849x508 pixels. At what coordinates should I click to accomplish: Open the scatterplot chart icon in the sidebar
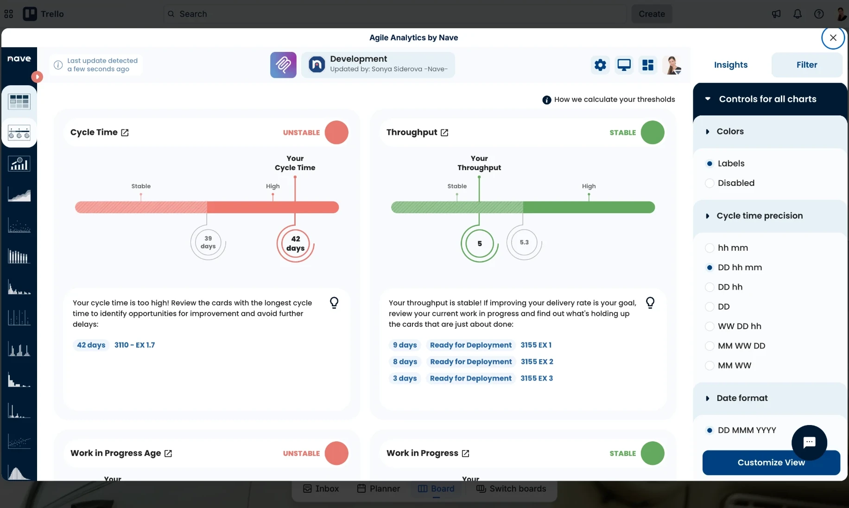coord(19,226)
